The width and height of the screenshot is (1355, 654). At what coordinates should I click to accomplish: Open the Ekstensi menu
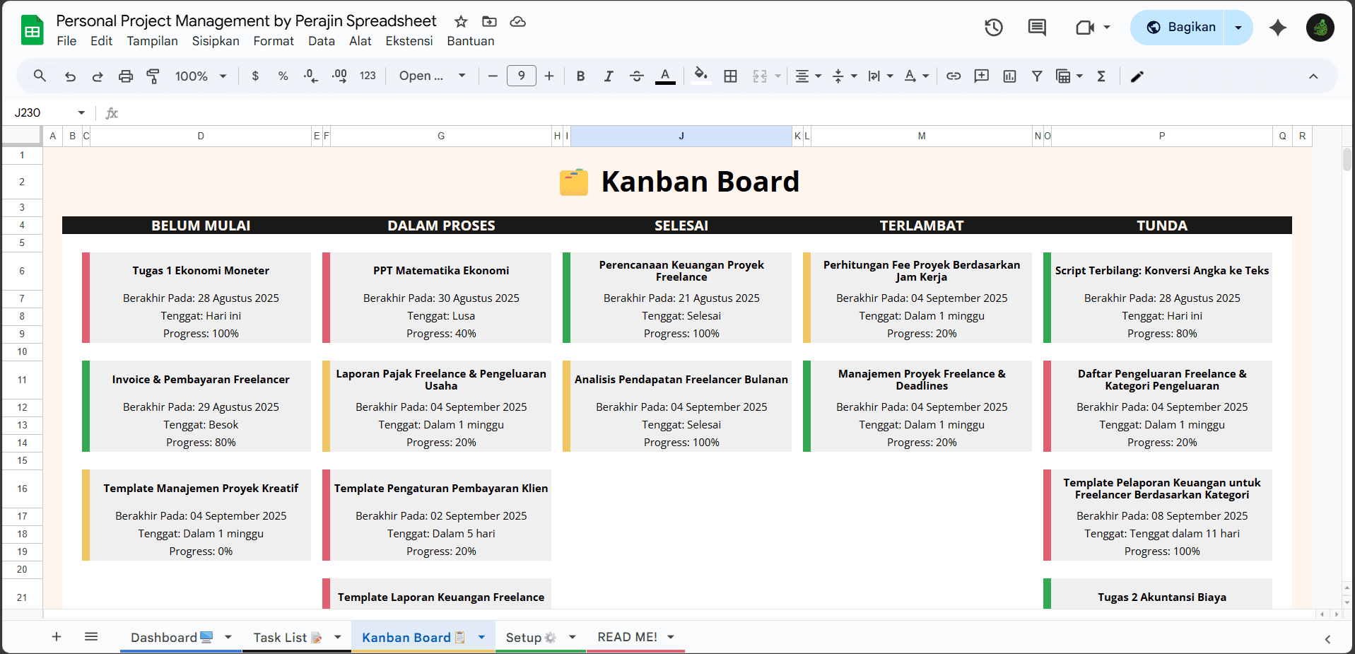409,41
